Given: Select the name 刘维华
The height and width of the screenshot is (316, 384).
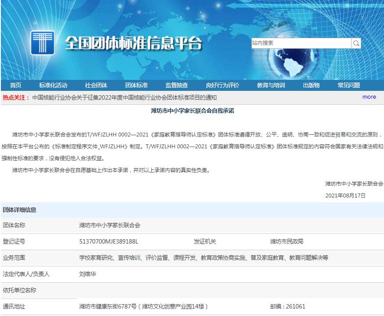Looking at the screenshot, I should coord(87,274).
